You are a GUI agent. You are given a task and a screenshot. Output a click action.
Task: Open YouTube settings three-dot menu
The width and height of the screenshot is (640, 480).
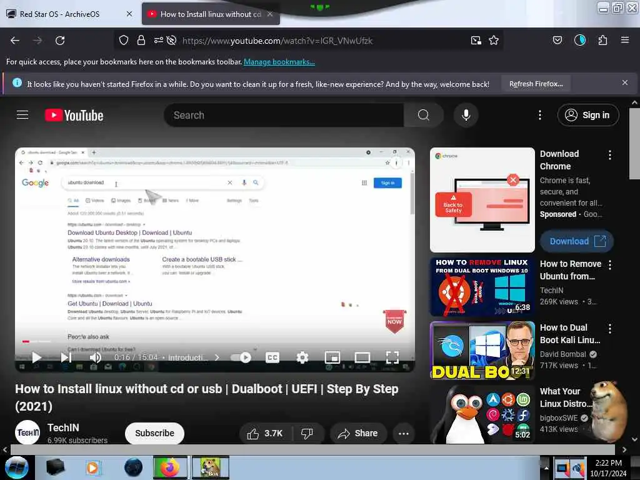pos(540,115)
